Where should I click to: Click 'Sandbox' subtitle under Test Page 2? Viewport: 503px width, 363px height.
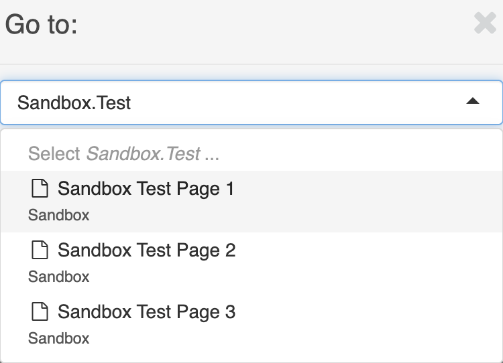click(58, 277)
